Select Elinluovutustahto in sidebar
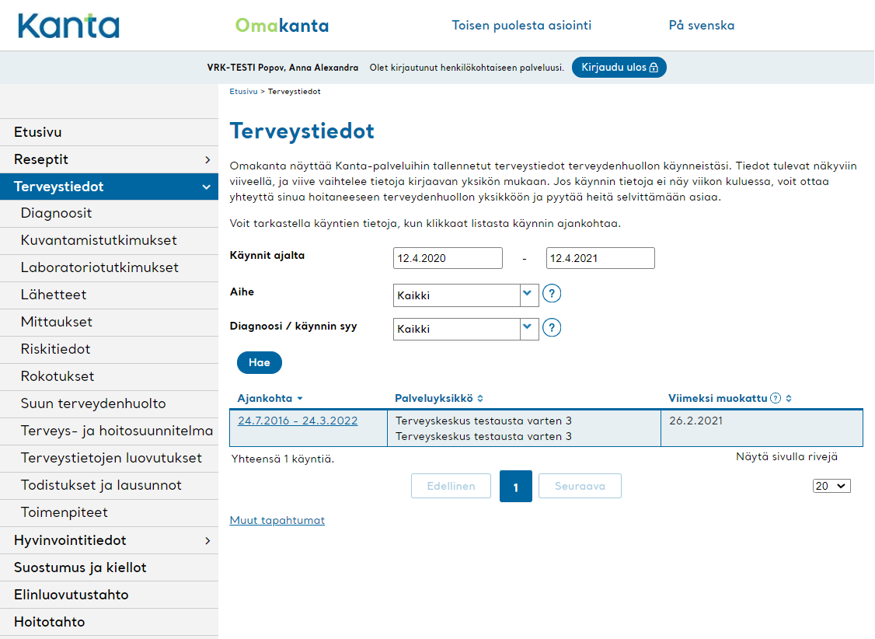 (110, 595)
